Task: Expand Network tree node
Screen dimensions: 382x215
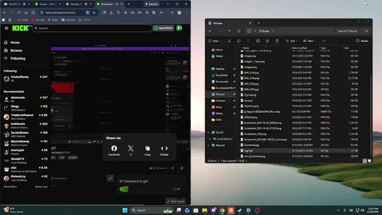Action: [208, 145]
